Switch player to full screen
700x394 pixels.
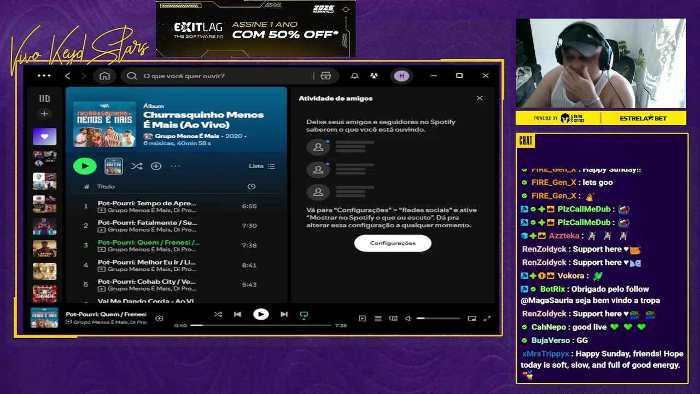487,318
